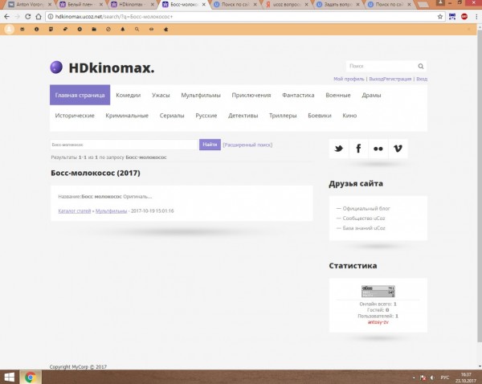Open the Кино category
This screenshot has width=482, height=384.
[349, 116]
